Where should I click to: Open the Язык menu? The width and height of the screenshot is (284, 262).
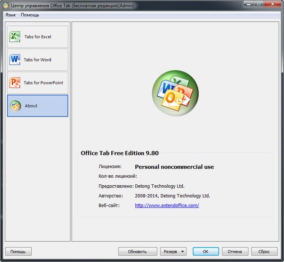(x=10, y=15)
